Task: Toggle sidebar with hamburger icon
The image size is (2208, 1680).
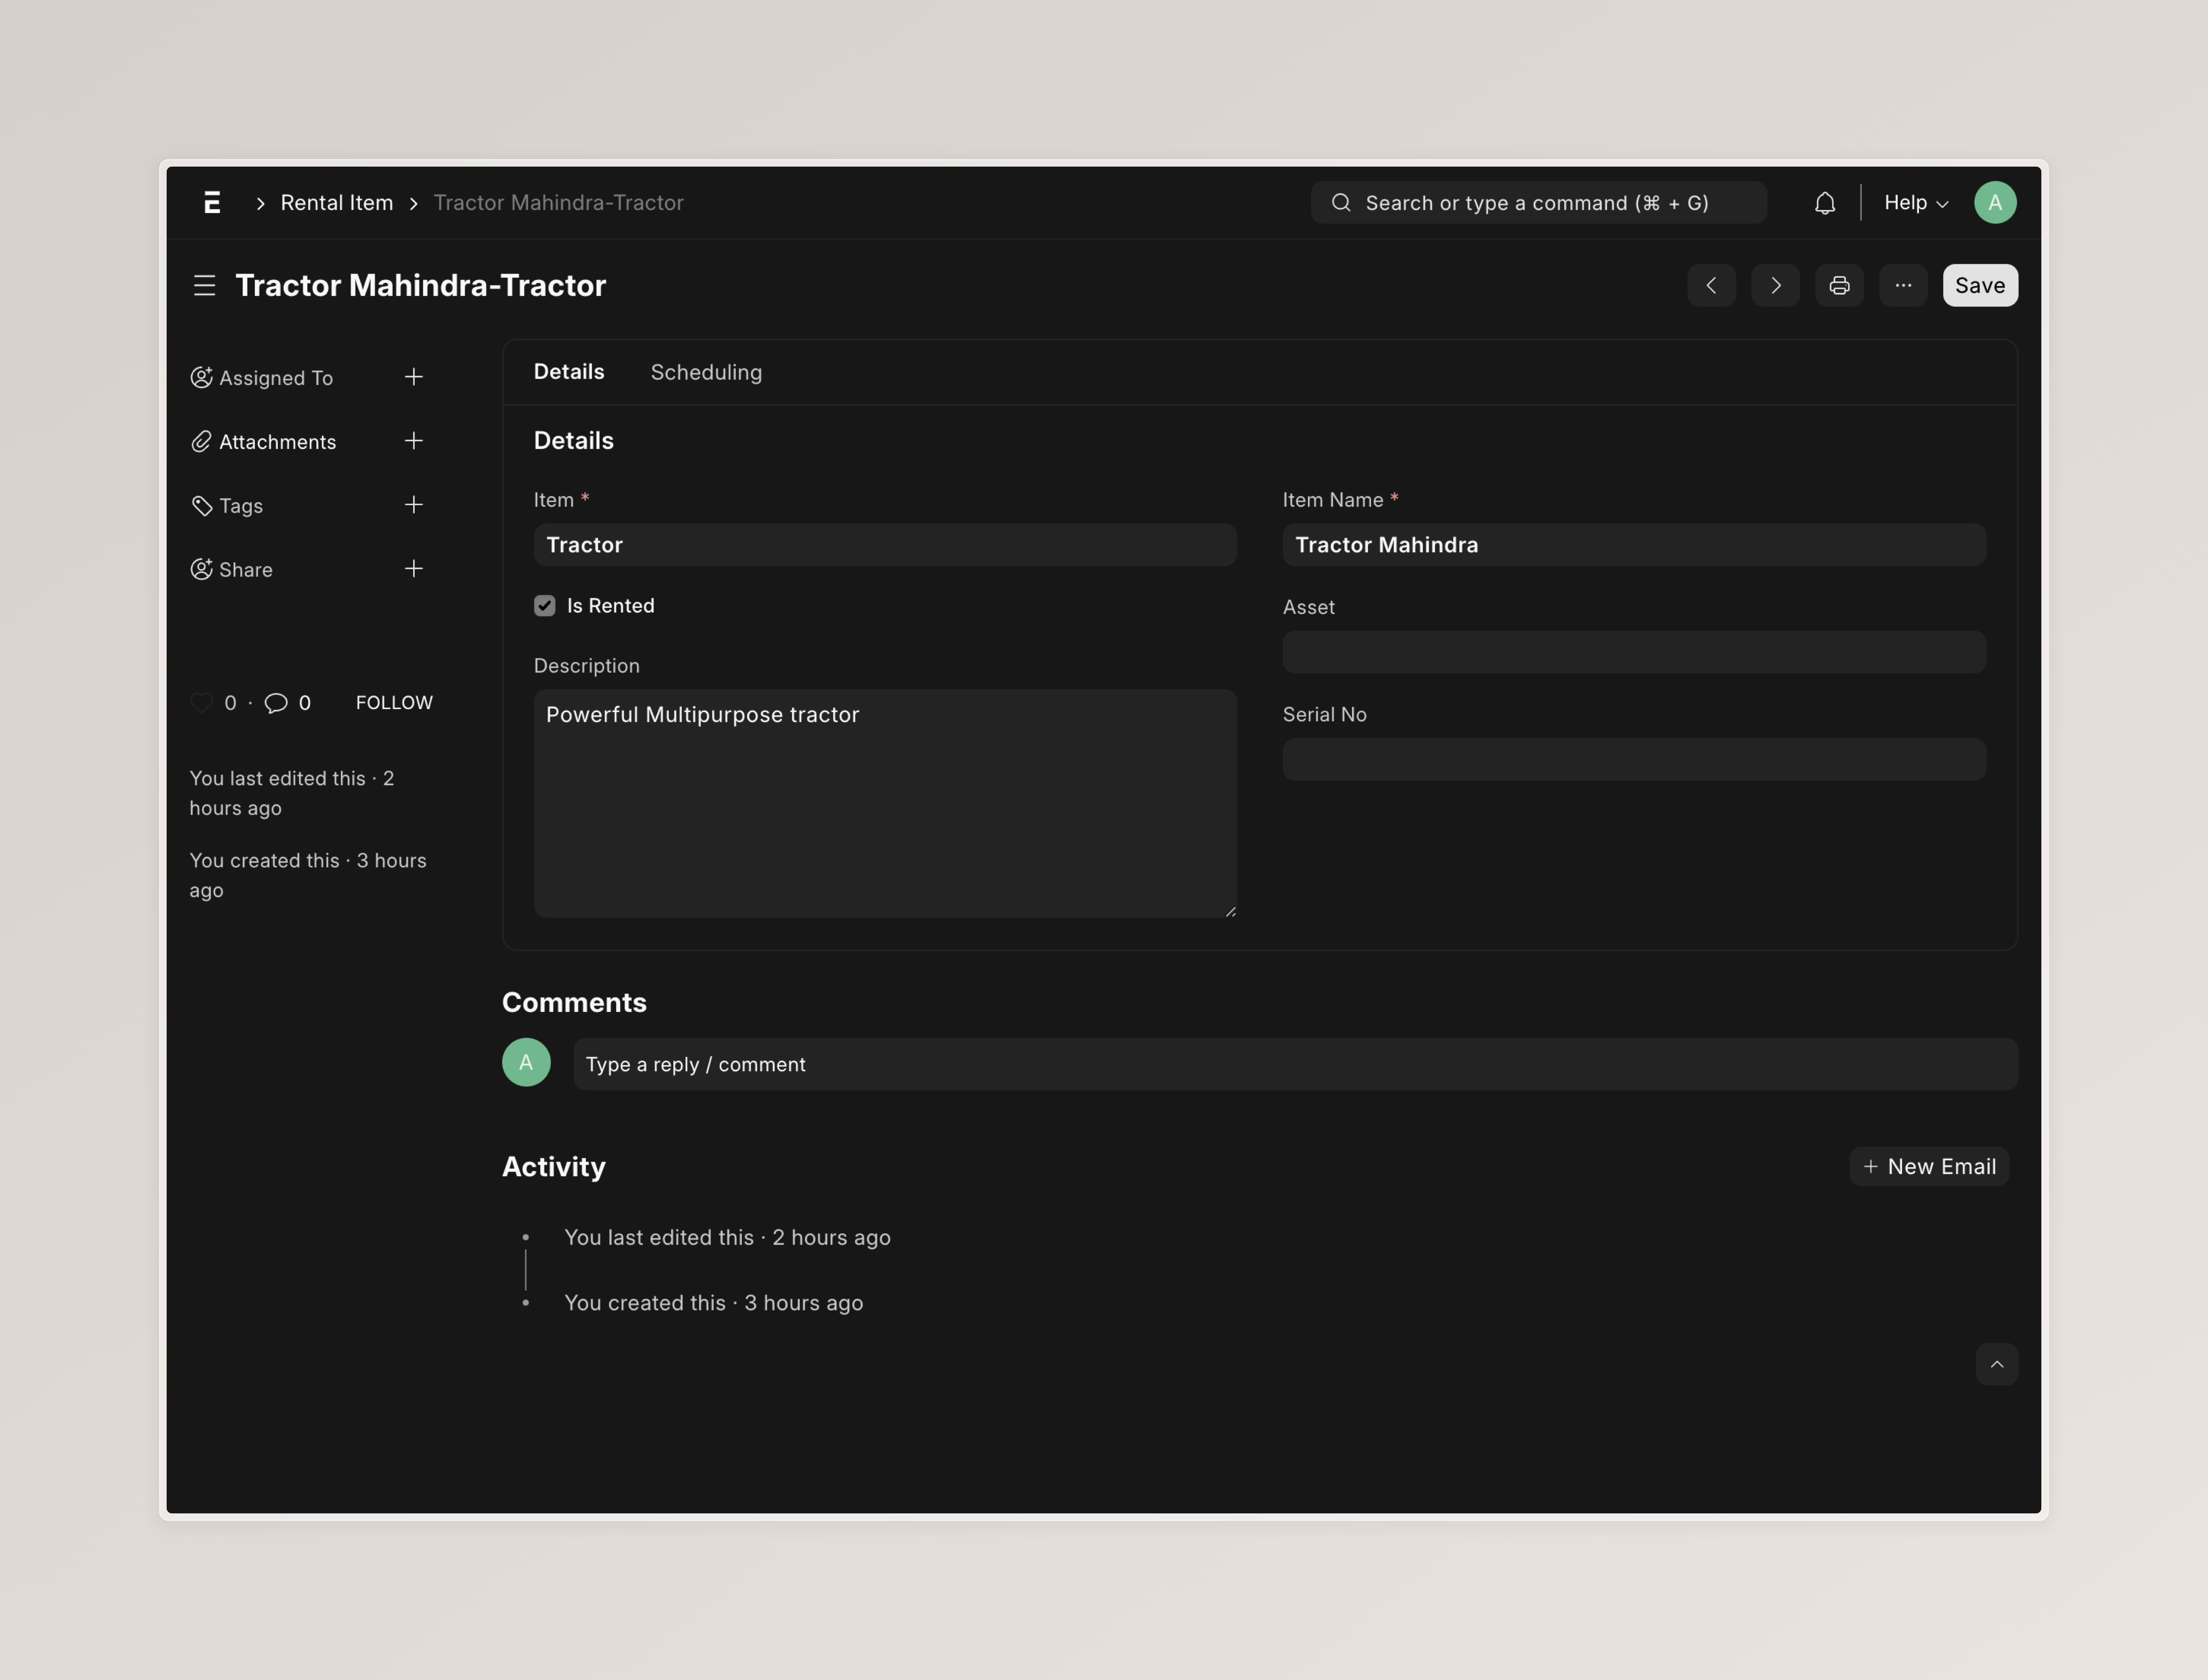Action: pyautogui.click(x=204, y=286)
